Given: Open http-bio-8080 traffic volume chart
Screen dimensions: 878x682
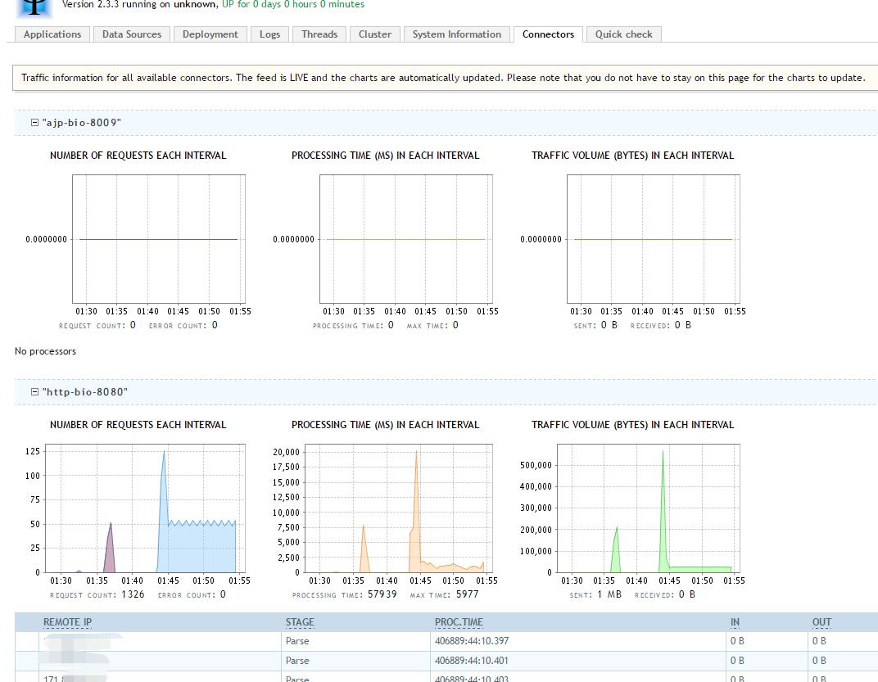Looking at the screenshot, I should click(x=633, y=513).
